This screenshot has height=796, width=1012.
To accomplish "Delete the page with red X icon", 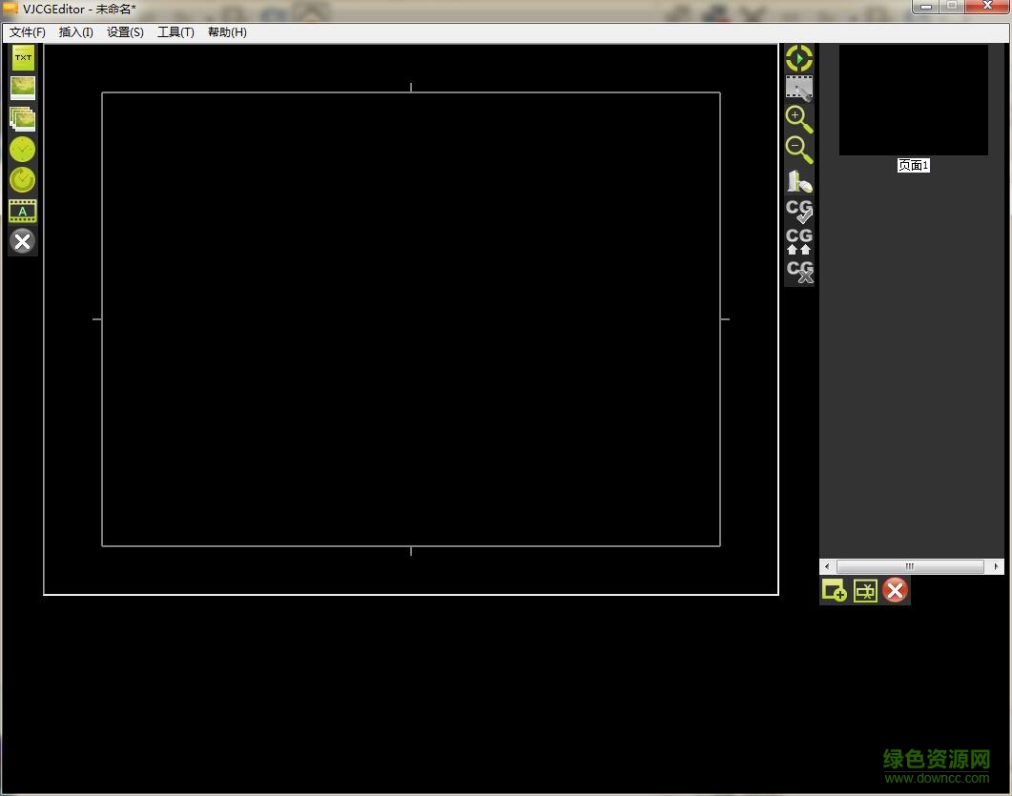I will (896, 590).
